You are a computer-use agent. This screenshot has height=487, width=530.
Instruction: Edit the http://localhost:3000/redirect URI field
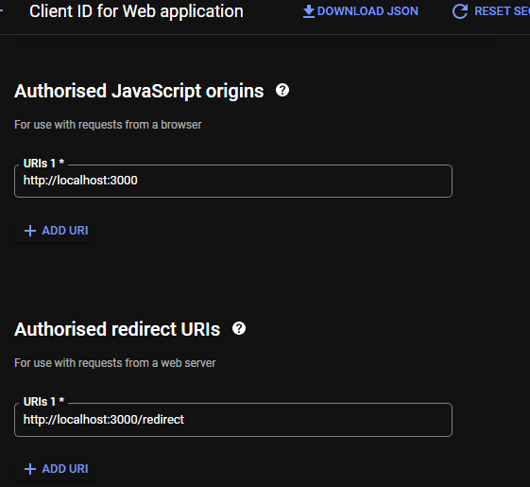[x=233, y=420]
